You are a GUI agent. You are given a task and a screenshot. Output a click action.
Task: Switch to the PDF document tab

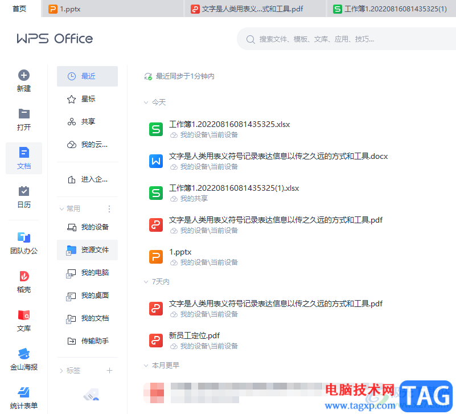(x=254, y=9)
